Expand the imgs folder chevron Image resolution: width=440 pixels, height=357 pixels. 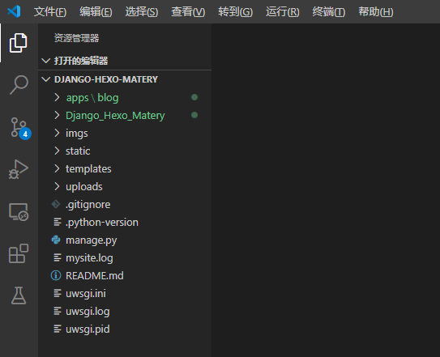click(57, 133)
